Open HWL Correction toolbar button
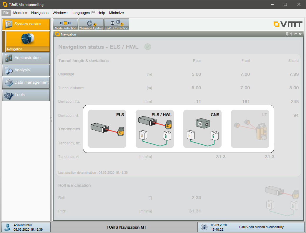 pyautogui.click(x=117, y=24)
